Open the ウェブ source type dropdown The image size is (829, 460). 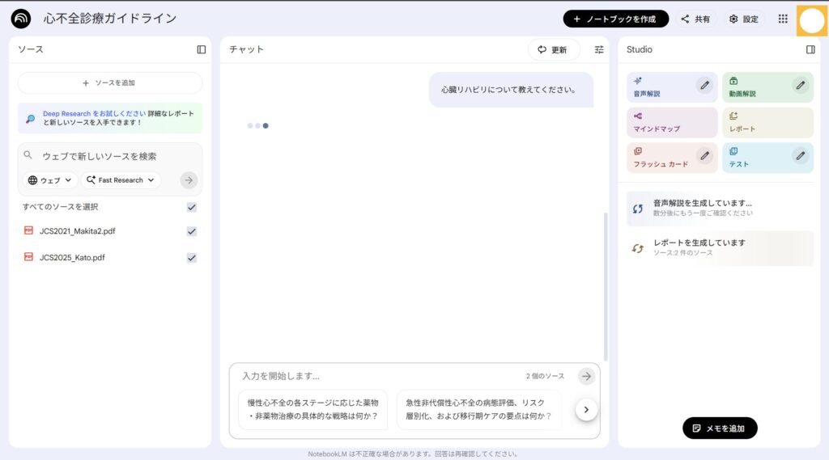pyautogui.click(x=49, y=180)
